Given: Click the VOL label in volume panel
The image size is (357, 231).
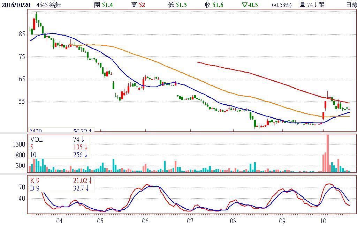Looking at the screenshot, I should pyautogui.click(x=36, y=139).
